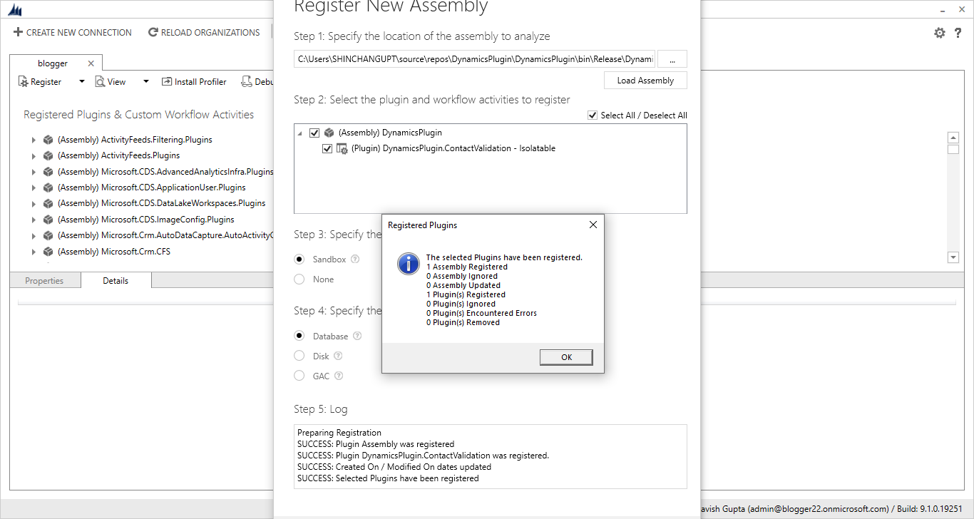Select the Register toolbar icon
This screenshot has width=974, height=519.
(x=21, y=81)
